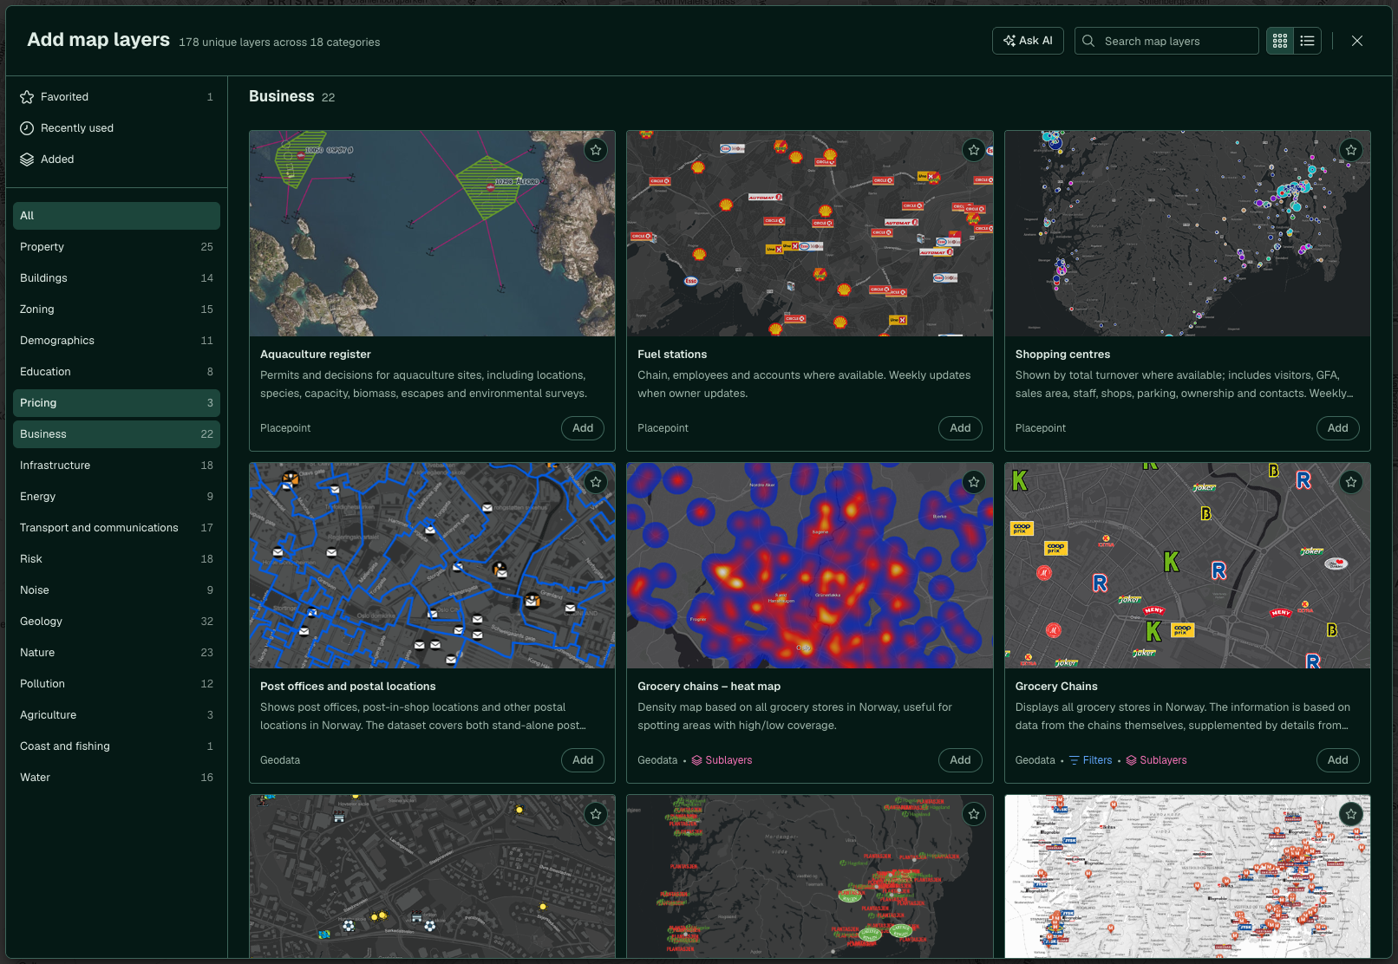1398x964 pixels.
Task: Select the Education category
Action: click(116, 372)
